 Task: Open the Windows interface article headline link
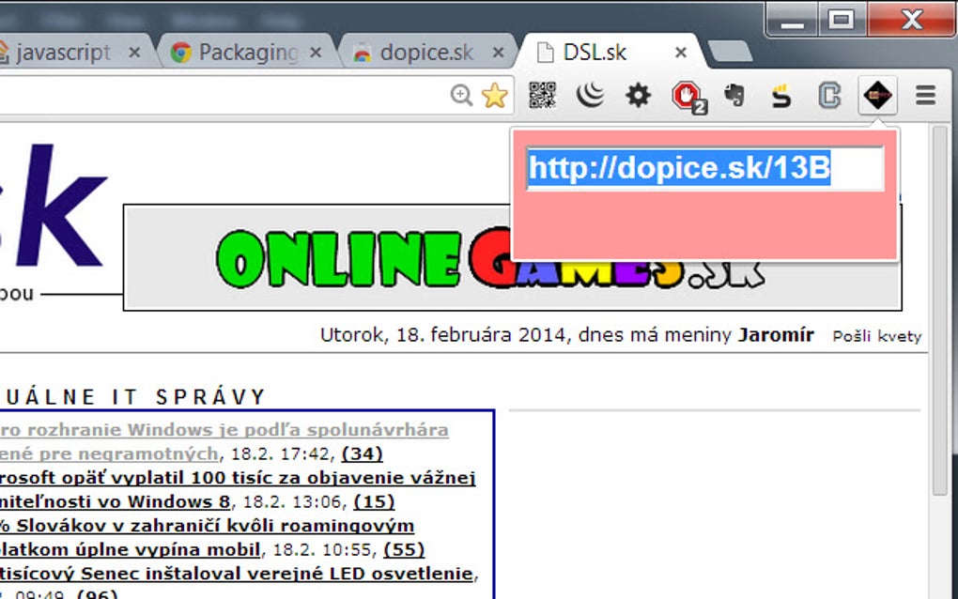(224, 441)
